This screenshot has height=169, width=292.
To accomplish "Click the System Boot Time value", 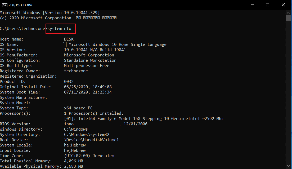I will [88, 92].
